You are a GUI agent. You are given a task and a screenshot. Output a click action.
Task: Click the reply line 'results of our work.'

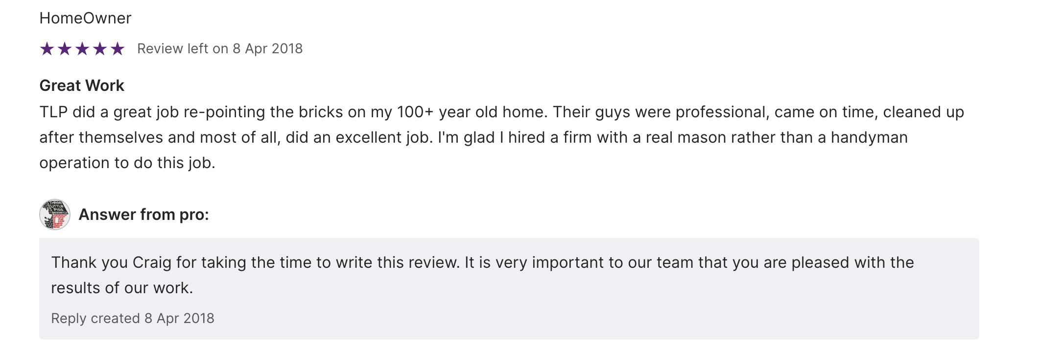pos(122,288)
